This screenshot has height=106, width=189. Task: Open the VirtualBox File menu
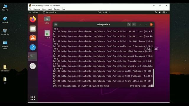click(x=30, y=9)
